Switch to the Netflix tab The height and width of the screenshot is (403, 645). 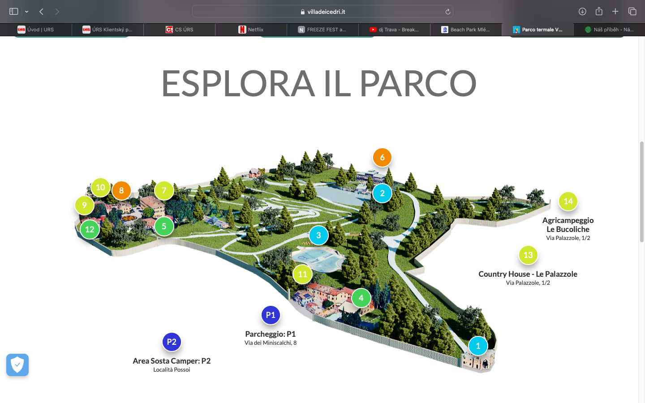[x=251, y=30]
